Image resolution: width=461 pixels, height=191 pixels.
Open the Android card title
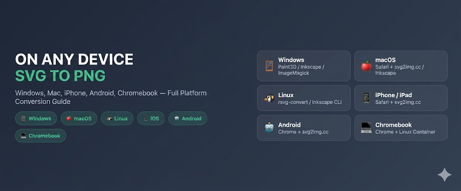pos(289,125)
